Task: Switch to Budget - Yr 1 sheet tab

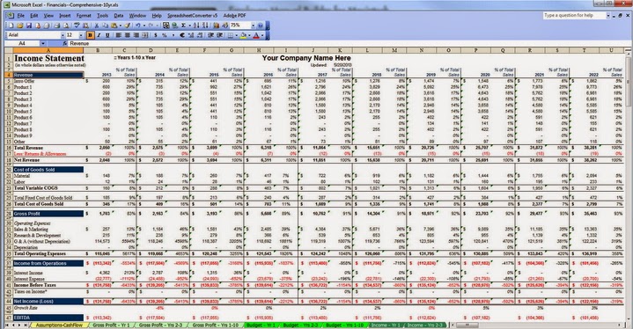Action: 261,325
